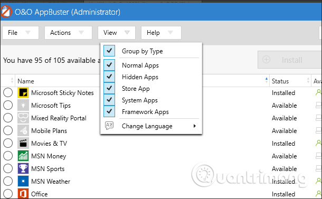Click the Install button
322x199 pixels.
tap(290, 60)
